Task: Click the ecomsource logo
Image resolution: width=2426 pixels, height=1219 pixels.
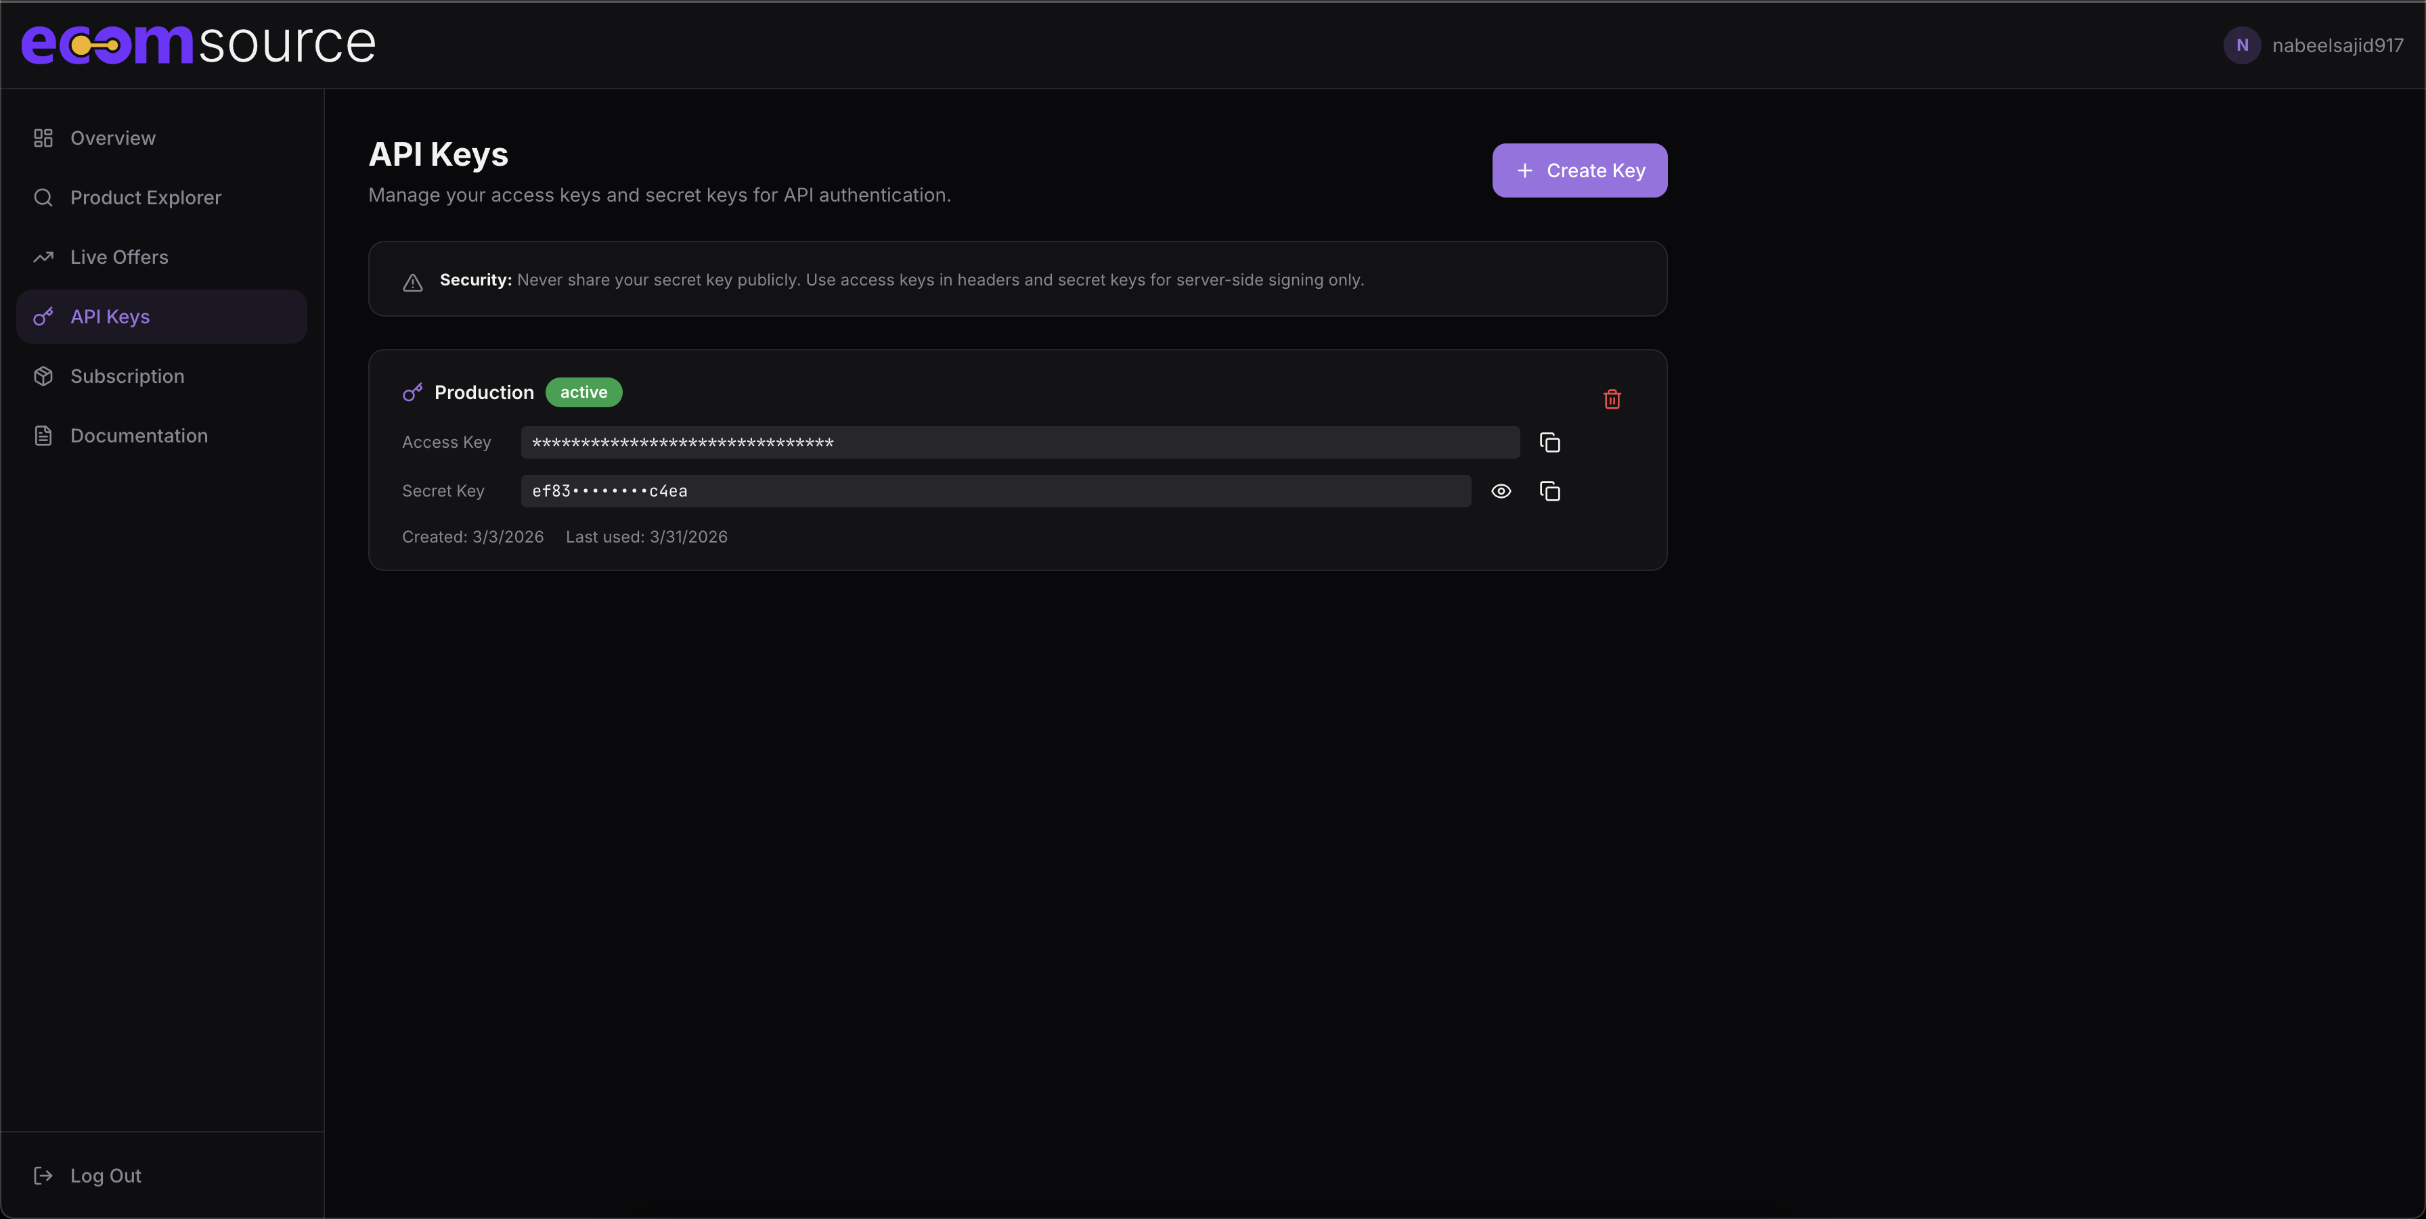Action: coord(199,43)
